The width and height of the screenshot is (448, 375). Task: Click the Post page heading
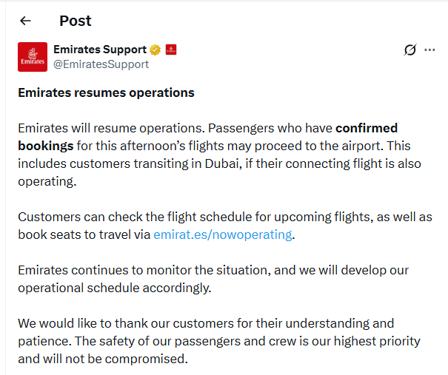pyautogui.click(x=75, y=21)
